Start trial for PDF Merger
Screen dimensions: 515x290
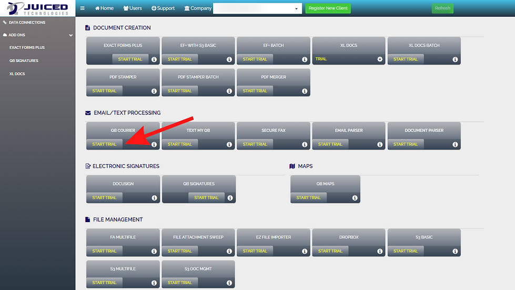pos(255,91)
